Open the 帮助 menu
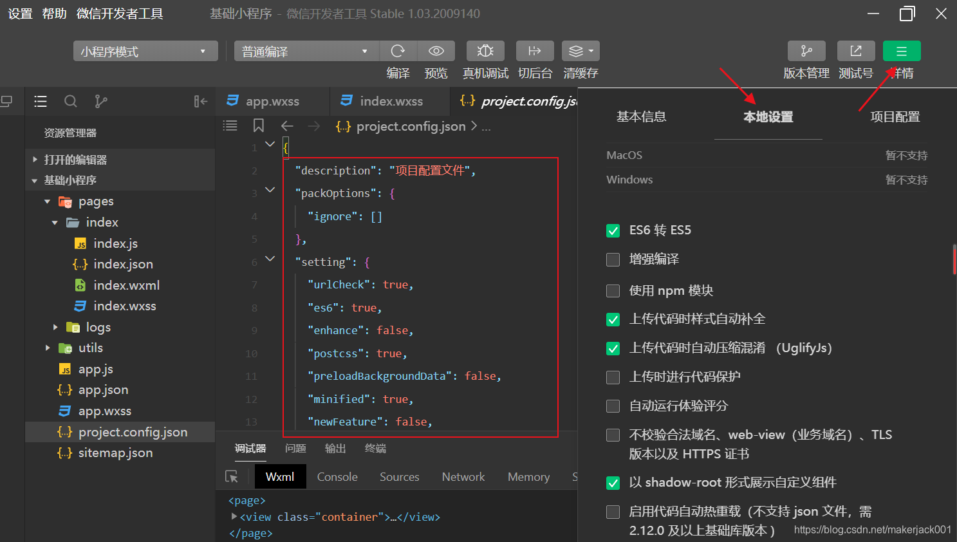The height and width of the screenshot is (542, 957). pos(54,14)
